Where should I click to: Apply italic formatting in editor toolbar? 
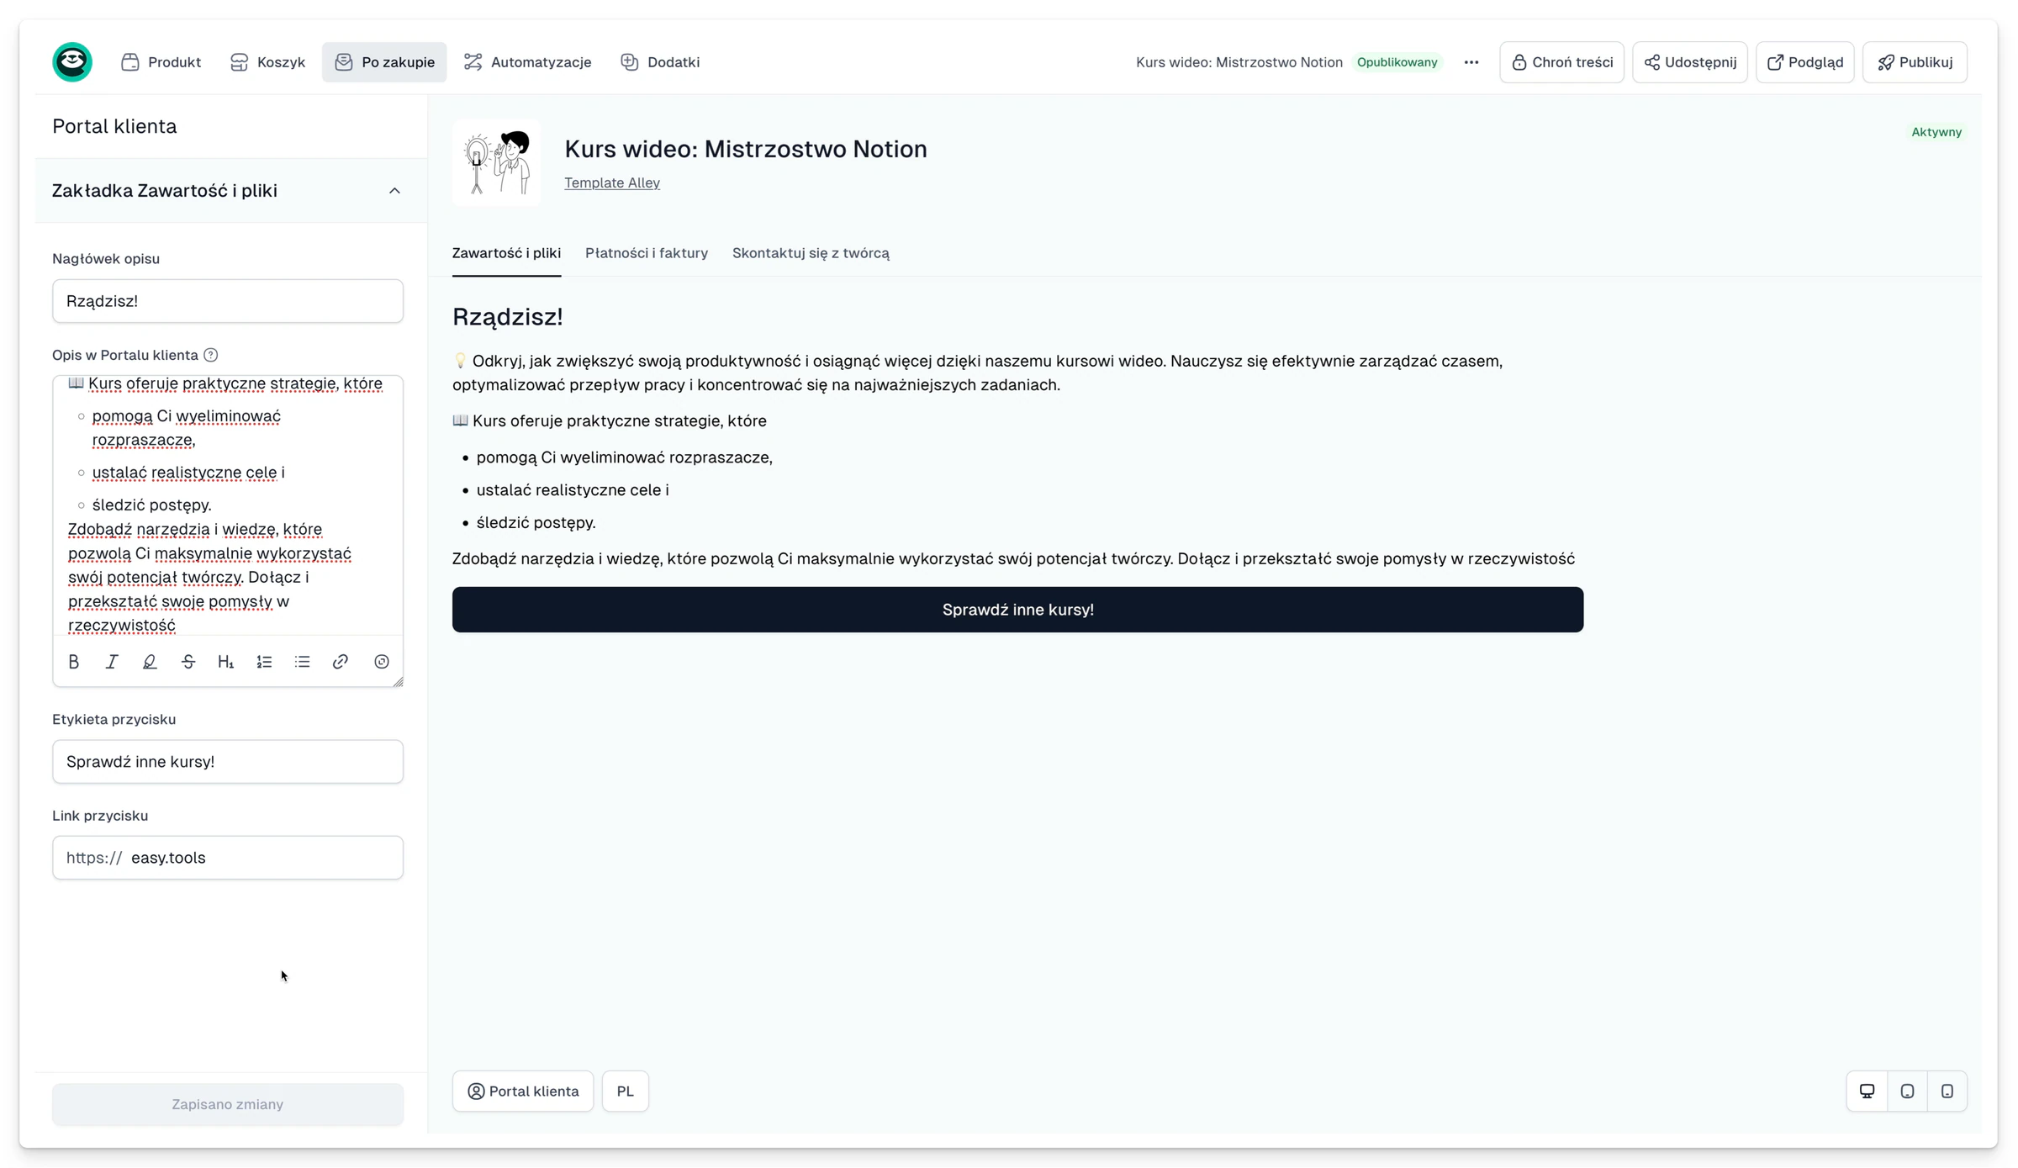[x=112, y=662]
